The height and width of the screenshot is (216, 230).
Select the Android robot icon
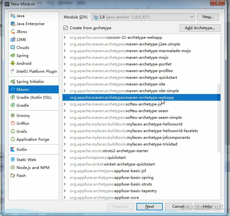pyautogui.click(x=13, y=63)
